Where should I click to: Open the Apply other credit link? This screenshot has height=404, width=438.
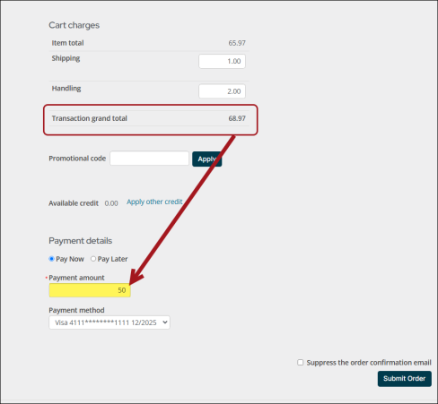pyautogui.click(x=154, y=202)
